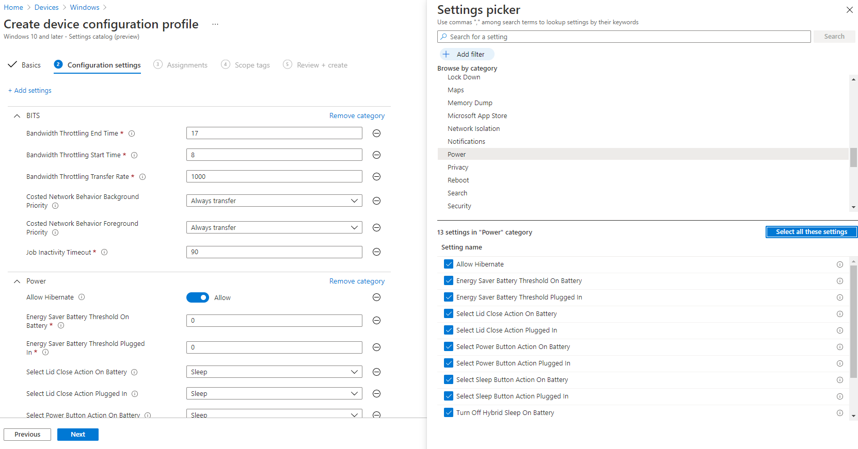Open Costed Network Behavior Foreground Priority dropdown

[274, 228]
